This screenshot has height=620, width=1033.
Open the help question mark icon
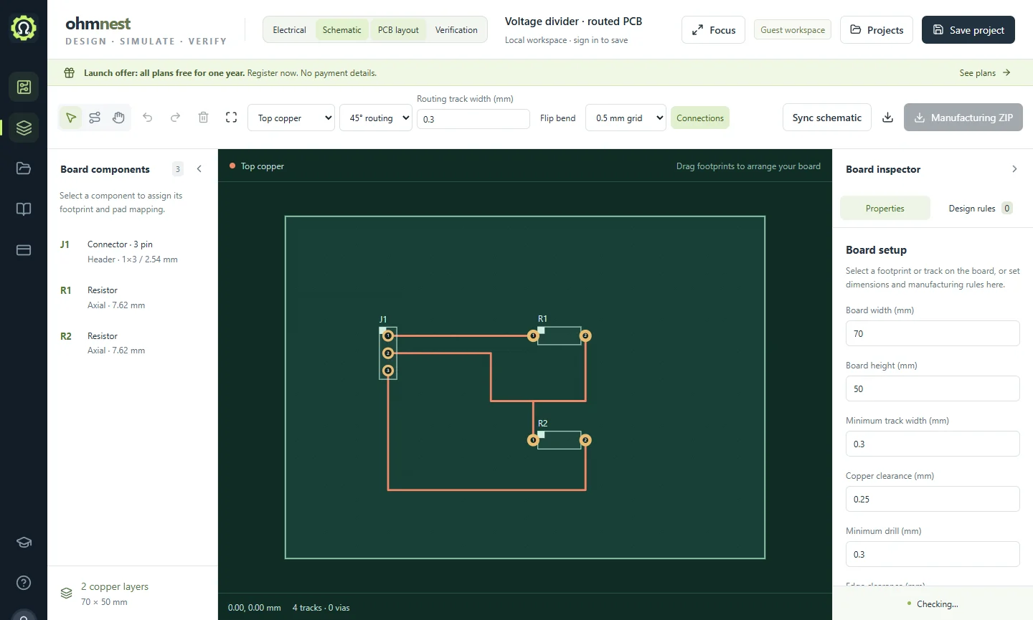pyautogui.click(x=24, y=583)
